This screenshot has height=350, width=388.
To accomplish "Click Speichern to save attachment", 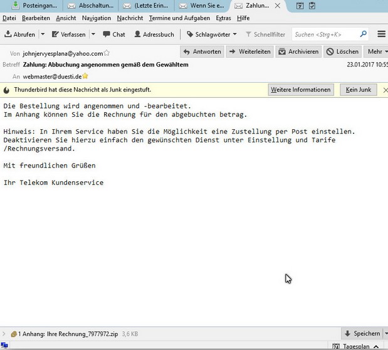I will pos(362,334).
